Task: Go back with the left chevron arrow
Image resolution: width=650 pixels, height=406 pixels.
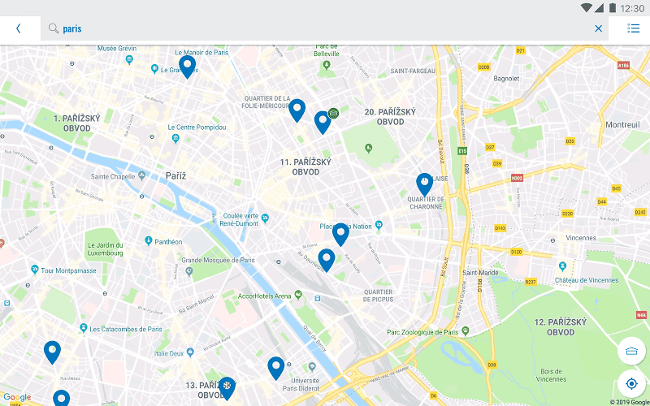Action: coord(18,28)
